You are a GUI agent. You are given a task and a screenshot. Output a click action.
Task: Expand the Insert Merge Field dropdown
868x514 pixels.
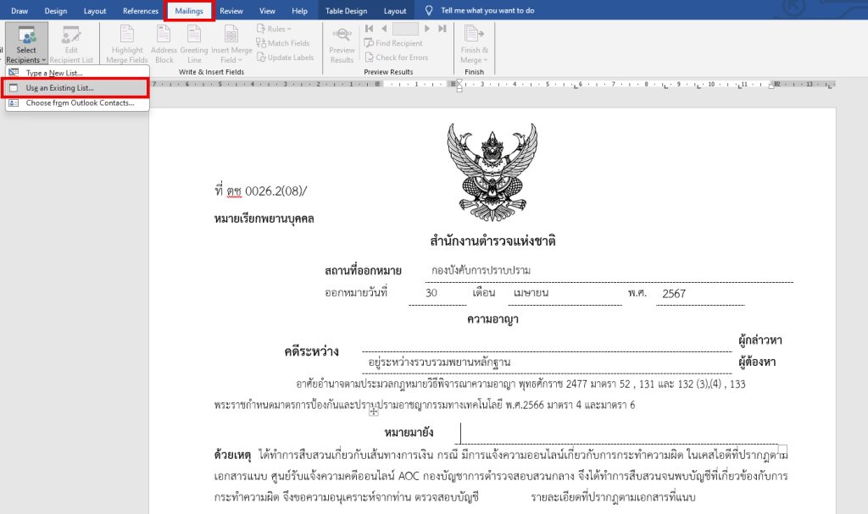[231, 44]
